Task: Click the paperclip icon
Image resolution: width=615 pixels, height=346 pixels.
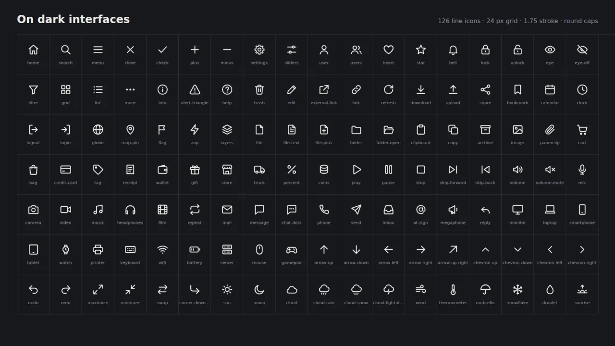Action: point(550,129)
